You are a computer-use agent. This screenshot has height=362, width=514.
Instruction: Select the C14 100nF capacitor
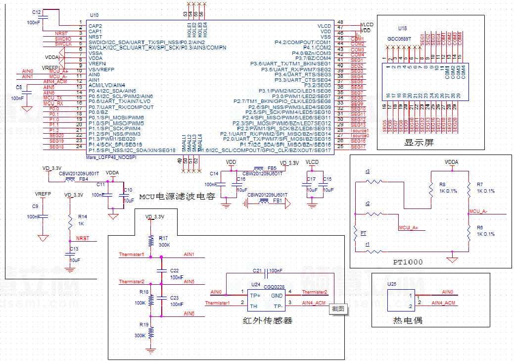click(x=221, y=184)
